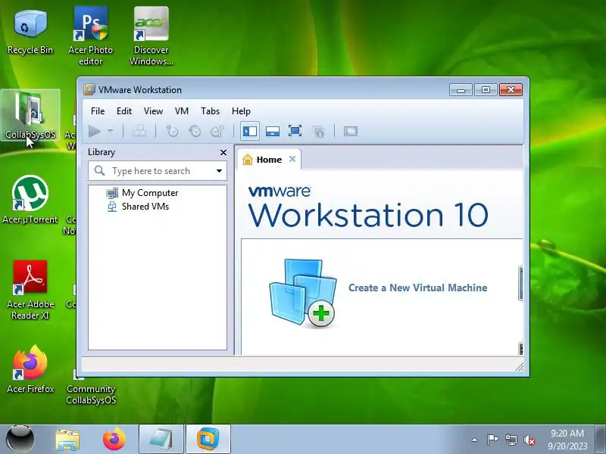Click the Action Center flag tray icon
Image resolution: width=606 pixels, height=454 pixels.
pos(492,440)
